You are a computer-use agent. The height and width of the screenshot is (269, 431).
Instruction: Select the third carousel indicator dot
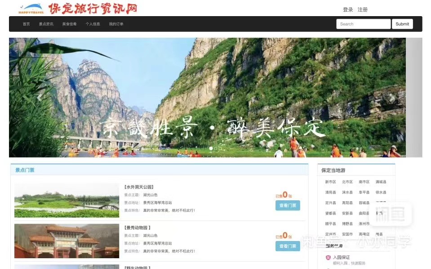[220, 148]
